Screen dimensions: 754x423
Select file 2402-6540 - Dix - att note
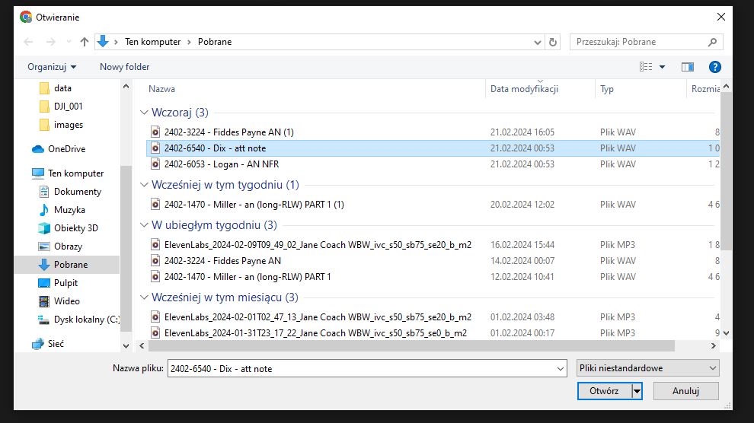pyautogui.click(x=433, y=148)
